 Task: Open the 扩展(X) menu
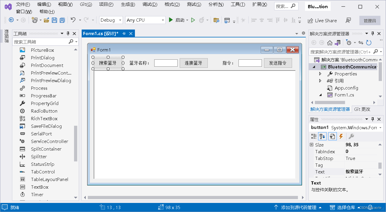pos(260,4)
